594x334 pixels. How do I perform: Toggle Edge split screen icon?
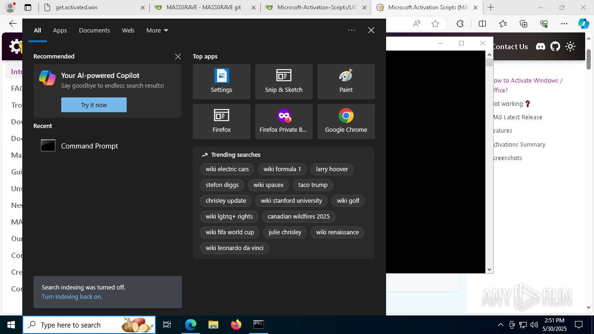click(x=482, y=24)
